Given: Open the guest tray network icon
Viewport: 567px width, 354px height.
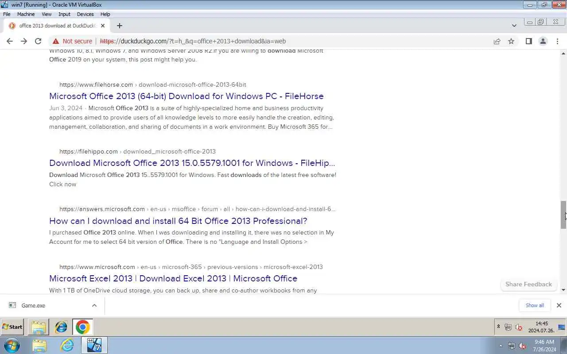Looking at the screenshot, I should (508, 327).
